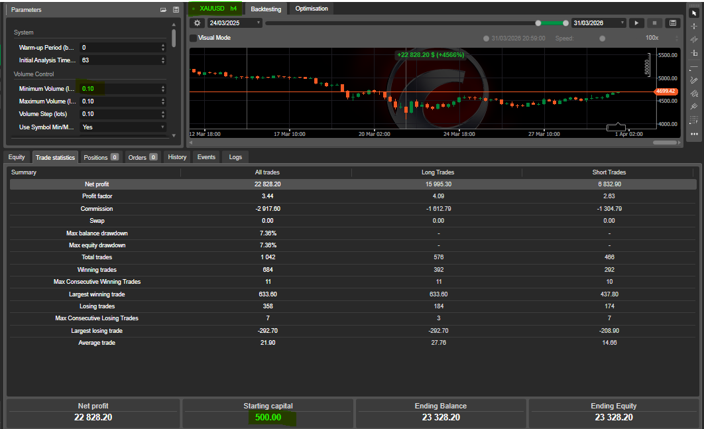The image size is (704, 429).
Task: Click the Minimum Volume input field
Action: coord(119,89)
